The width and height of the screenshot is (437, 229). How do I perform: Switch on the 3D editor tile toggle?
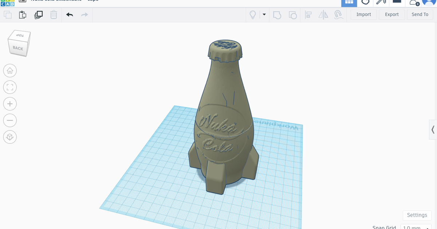click(349, 3)
